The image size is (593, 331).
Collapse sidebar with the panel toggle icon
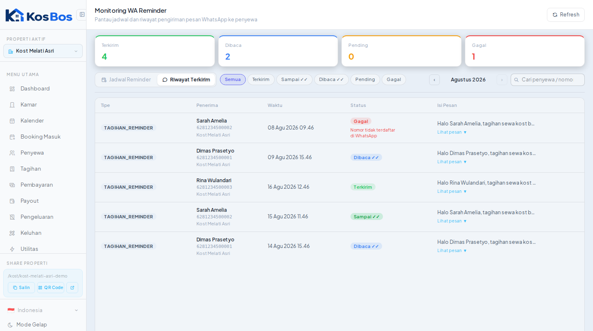(x=82, y=14)
